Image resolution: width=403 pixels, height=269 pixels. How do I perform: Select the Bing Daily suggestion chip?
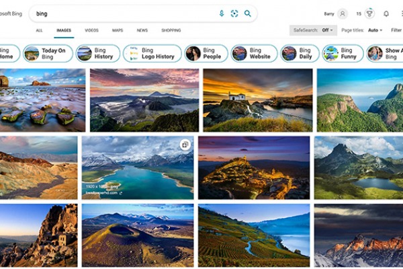coord(300,54)
